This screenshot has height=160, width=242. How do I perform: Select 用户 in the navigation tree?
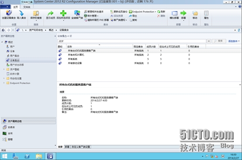(x=12, y=47)
